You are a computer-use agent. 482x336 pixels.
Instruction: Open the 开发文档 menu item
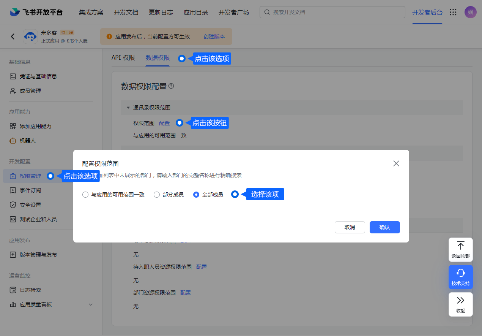click(x=126, y=12)
